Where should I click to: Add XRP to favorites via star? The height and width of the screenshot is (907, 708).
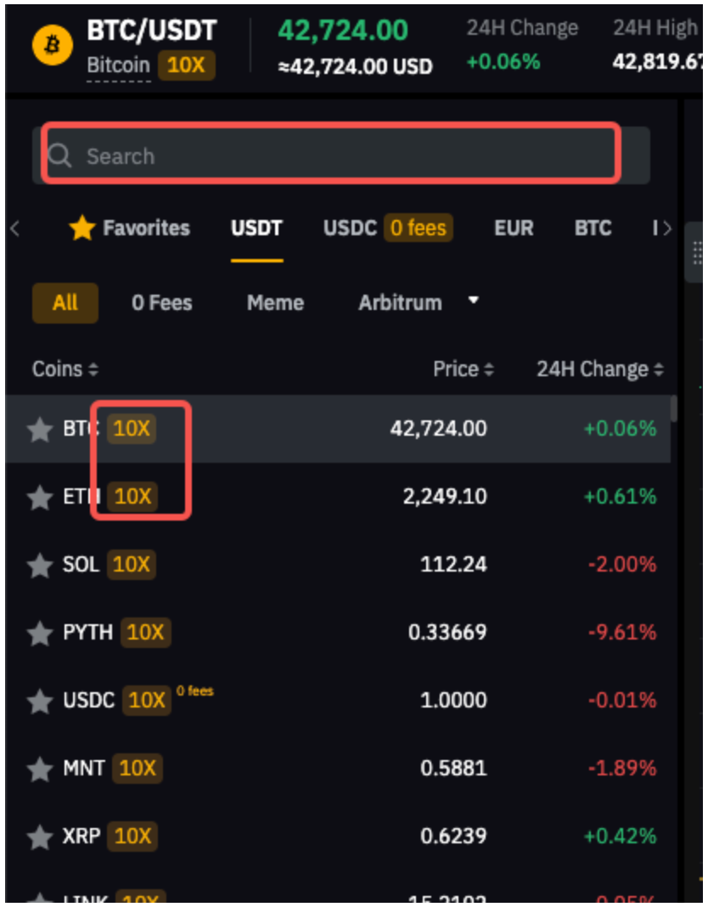[40, 837]
